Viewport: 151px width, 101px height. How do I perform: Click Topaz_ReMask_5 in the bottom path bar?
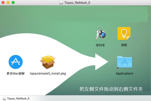tap(18, 98)
